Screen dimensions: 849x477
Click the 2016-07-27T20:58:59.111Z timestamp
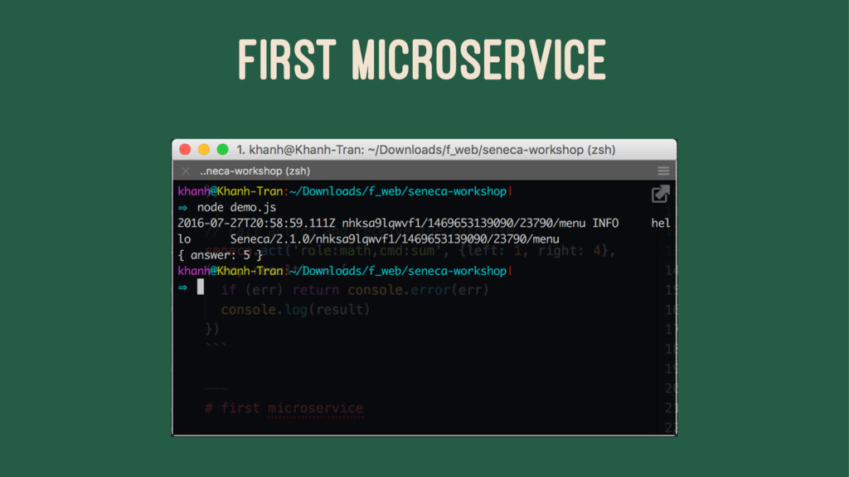257,224
